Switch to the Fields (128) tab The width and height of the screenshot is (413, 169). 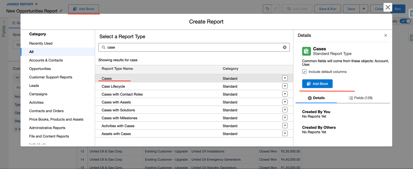(360, 98)
